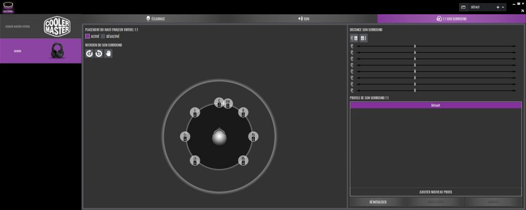Select the first surround distance mode icon
The width and height of the screenshot is (526, 210).
pyautogui.click(x=354, y=38)
